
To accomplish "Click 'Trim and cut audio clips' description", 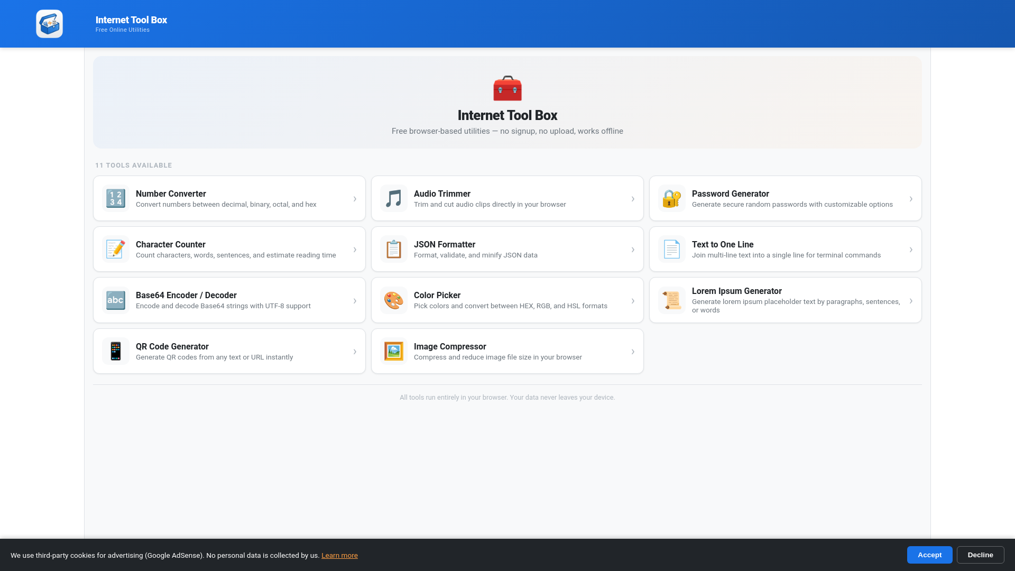I will coord(490,204).
